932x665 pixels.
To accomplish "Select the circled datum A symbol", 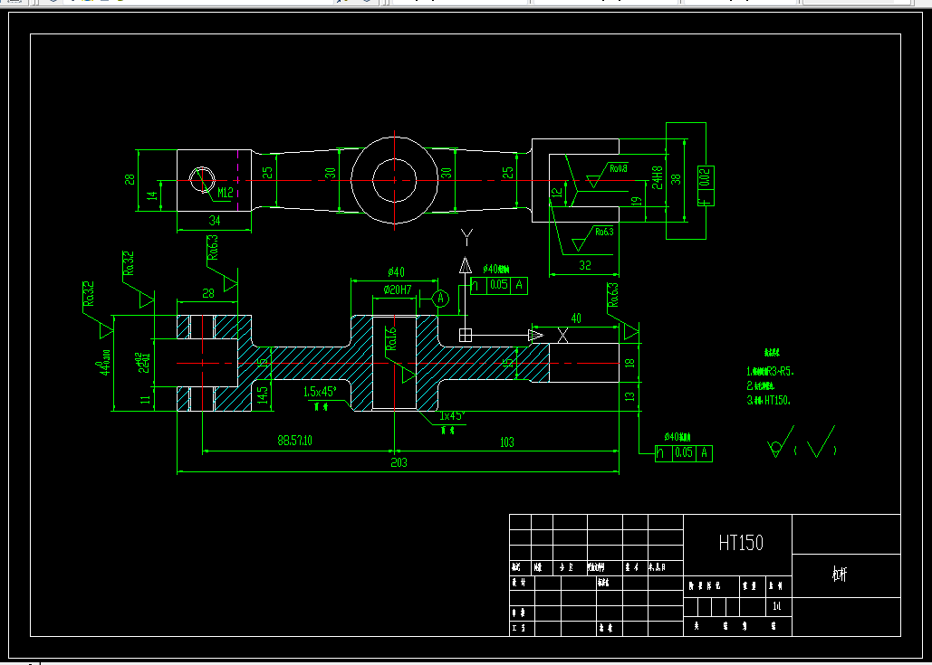I will pos(440,298).
